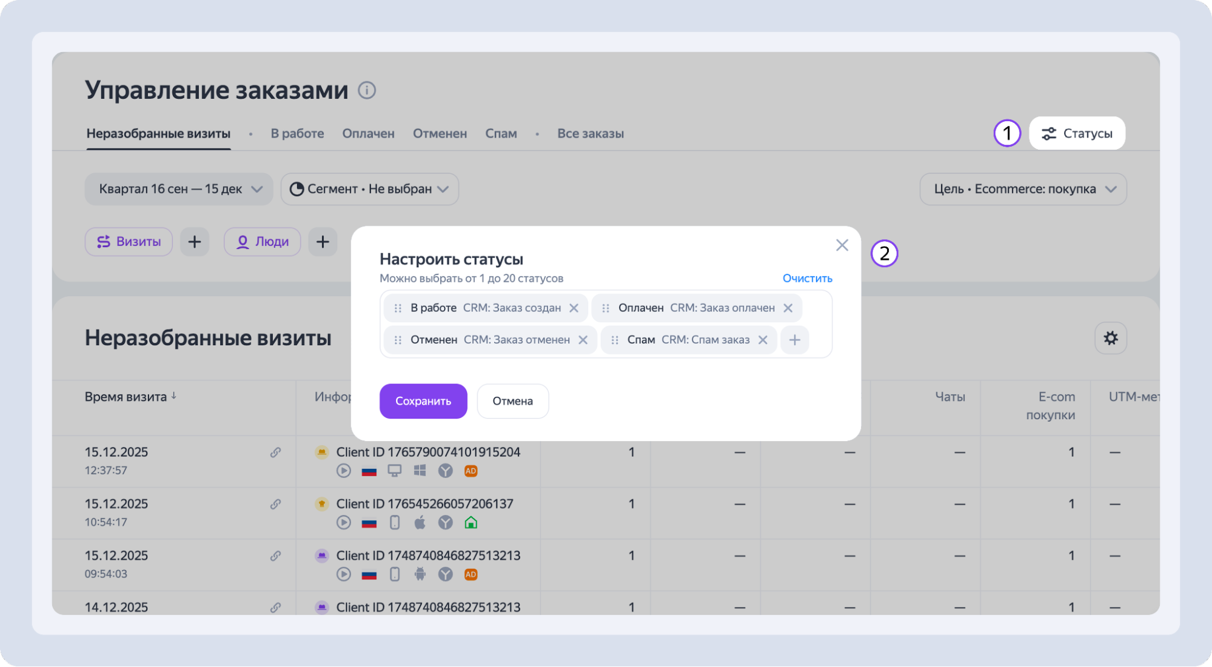
Task: Remove the 'Оплачен' status chip
Action: [x=788, y=308]
